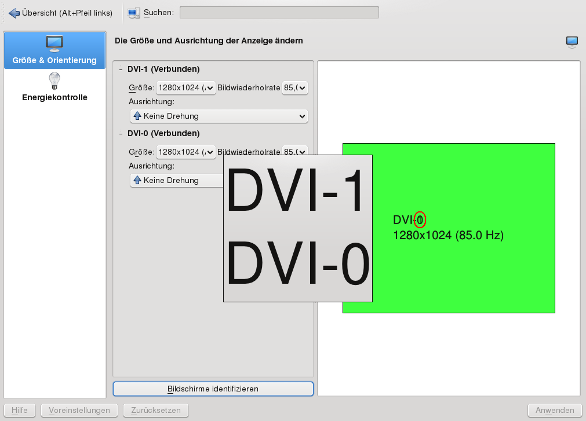This screenshot has height=421, width=586.
Task: Collapse the DVI-1 (Verbunden) section
Action: tap(121, 69)
